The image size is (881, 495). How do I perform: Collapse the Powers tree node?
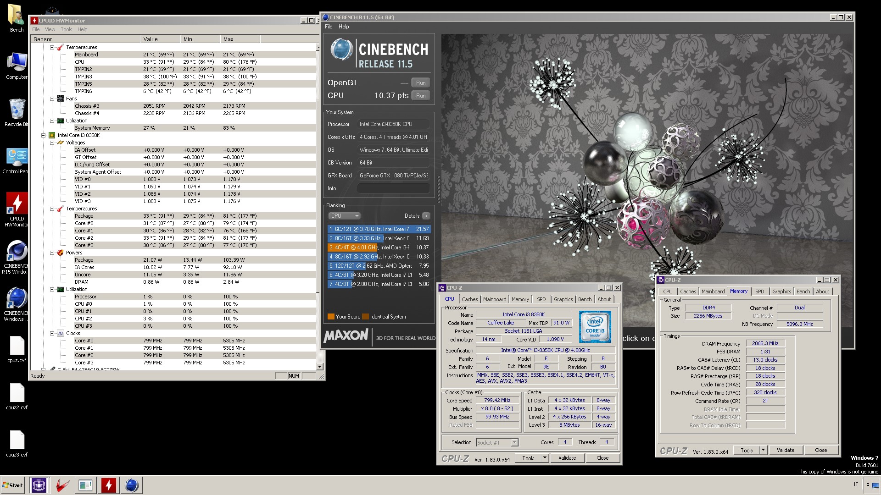click(52, 253)
